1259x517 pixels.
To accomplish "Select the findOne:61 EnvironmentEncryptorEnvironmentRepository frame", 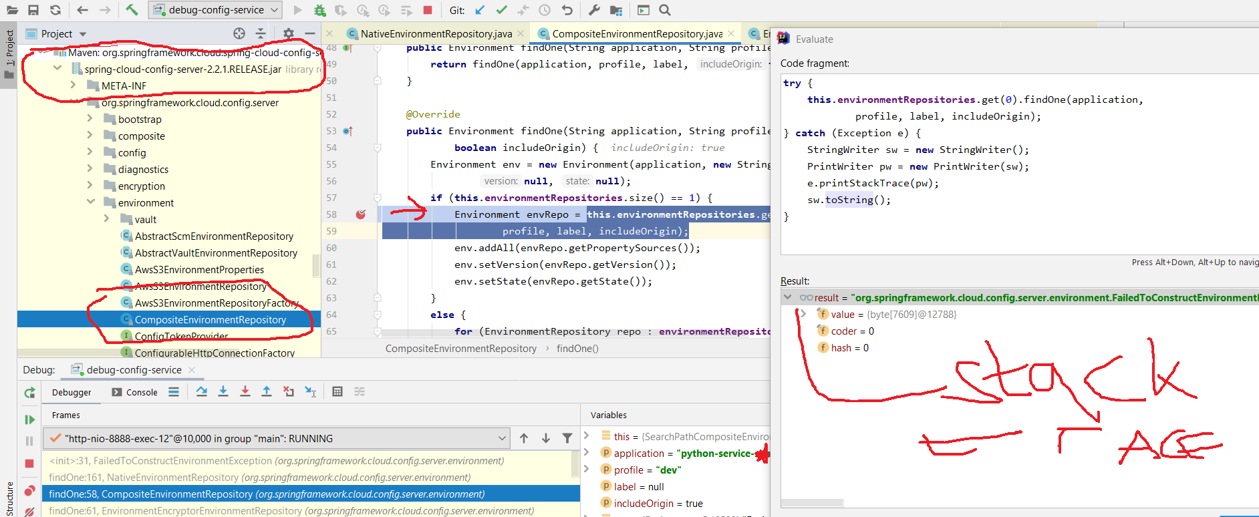I will 307,510.
